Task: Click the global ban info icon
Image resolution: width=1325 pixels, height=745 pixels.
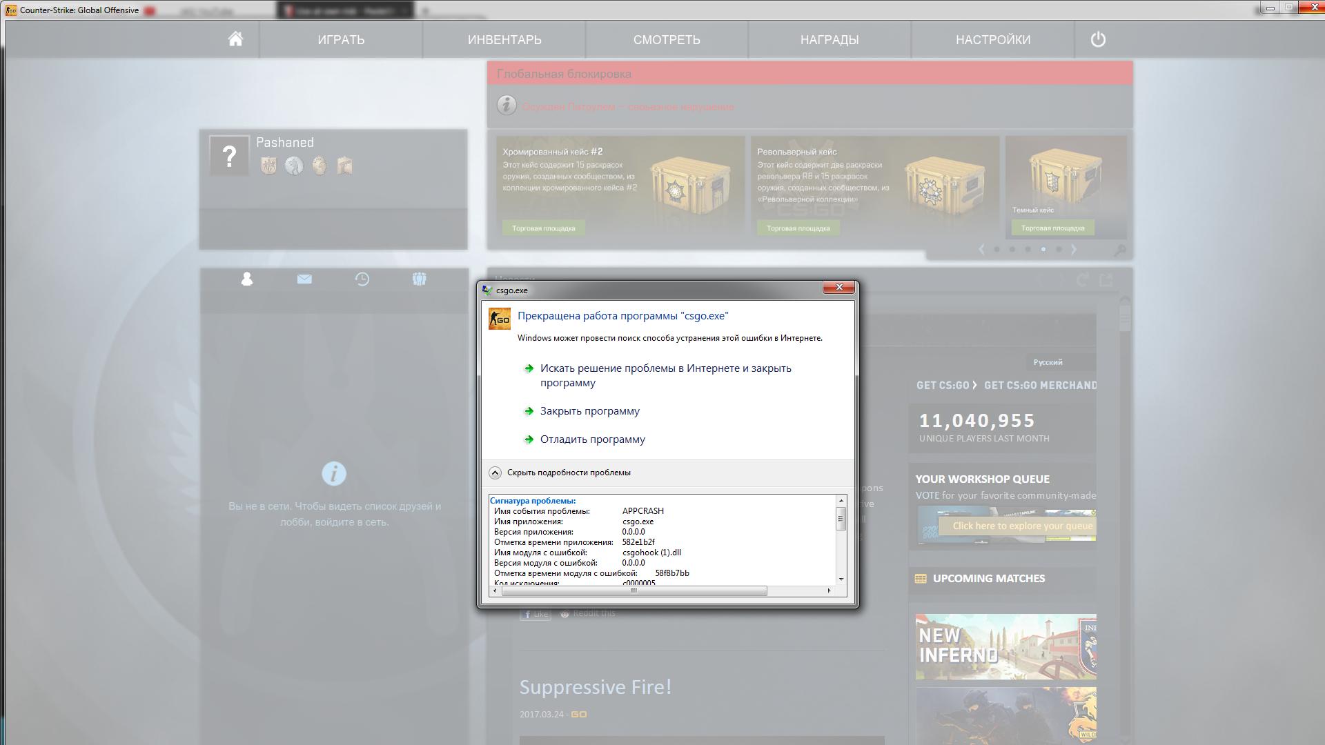Action: pos(507,106)
